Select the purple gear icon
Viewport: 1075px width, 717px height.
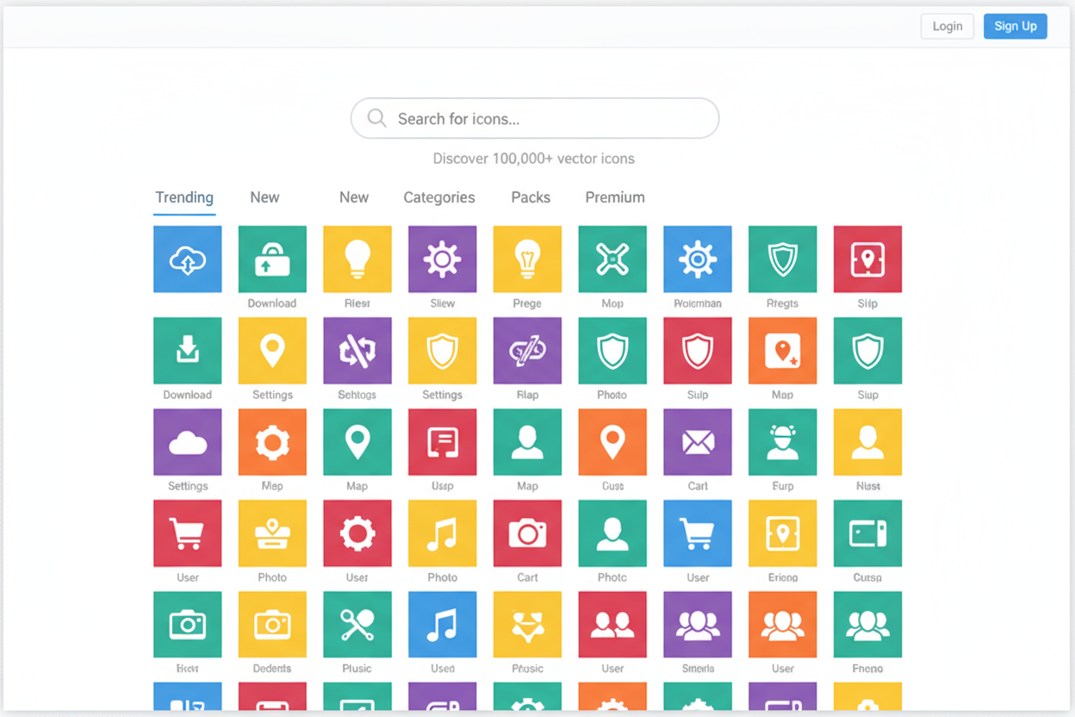click(x=442, y=259)
